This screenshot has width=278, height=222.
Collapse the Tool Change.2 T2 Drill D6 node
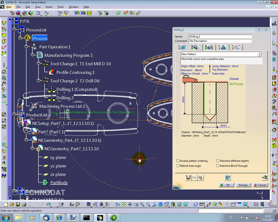(x=39, y=81)
